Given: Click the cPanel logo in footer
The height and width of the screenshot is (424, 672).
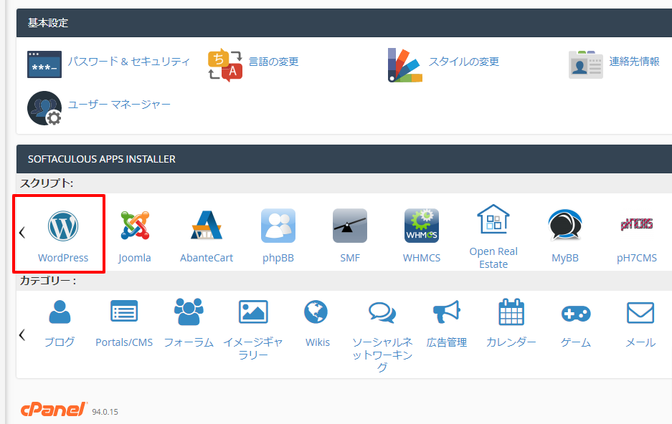Looking at the screenshot, I should [x=54, y=410].
